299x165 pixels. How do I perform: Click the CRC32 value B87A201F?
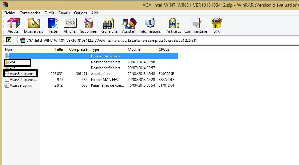click(x=166, y=79)
